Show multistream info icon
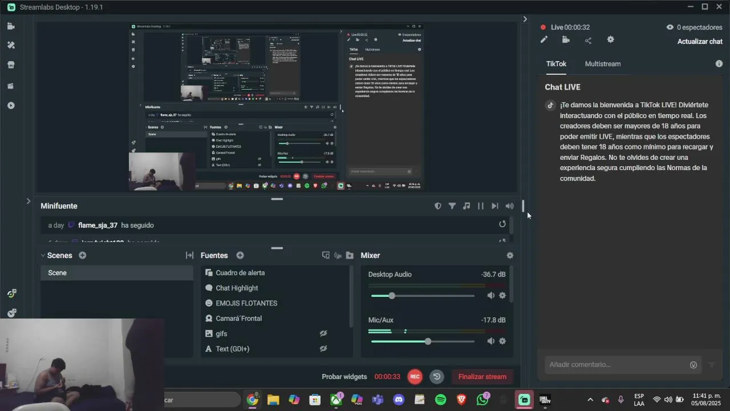 coord(719,64)
